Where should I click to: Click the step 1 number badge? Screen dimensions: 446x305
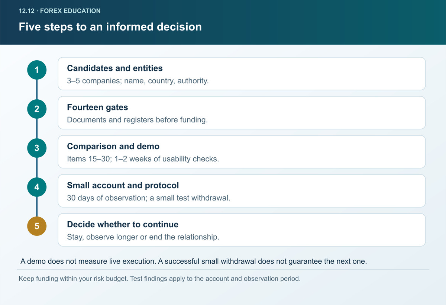(37, 70)
